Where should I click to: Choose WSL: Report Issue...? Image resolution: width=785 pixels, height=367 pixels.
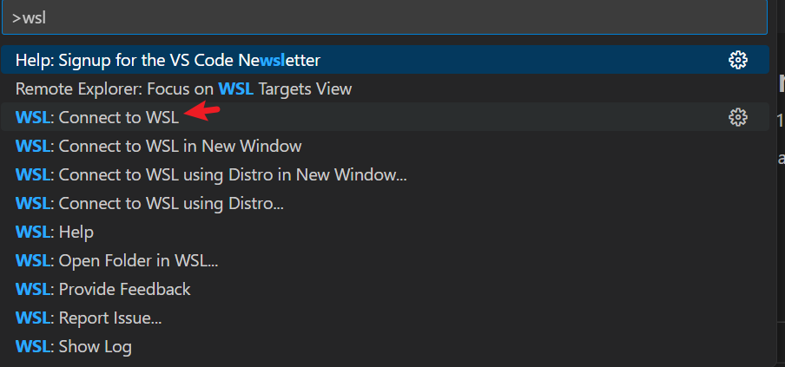coord(385,318)
